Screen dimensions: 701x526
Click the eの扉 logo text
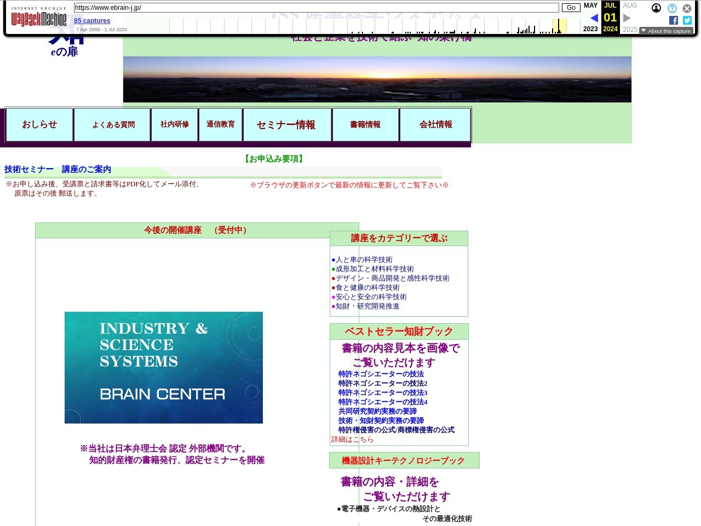click(64, 52)
